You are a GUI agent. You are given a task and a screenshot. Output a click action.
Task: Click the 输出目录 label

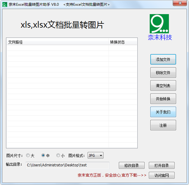click(14, 164)
